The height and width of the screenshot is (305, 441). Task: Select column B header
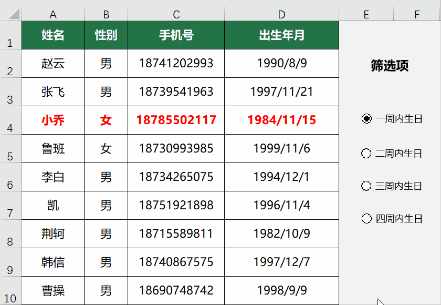[106, 14]
